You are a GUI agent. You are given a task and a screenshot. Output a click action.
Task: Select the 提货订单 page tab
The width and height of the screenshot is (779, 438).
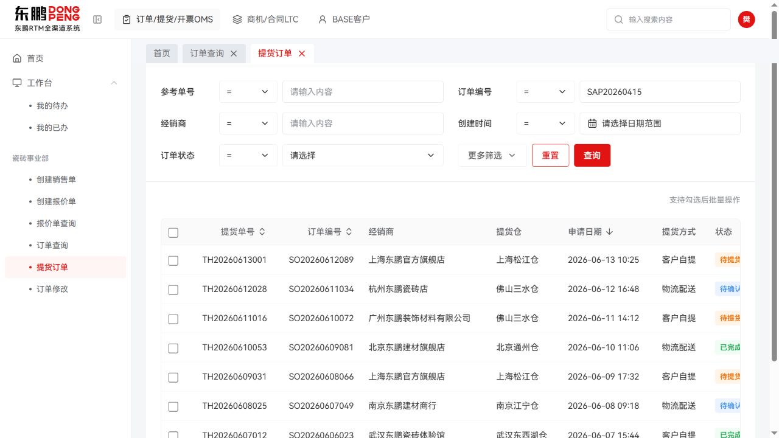click(275, 54)
